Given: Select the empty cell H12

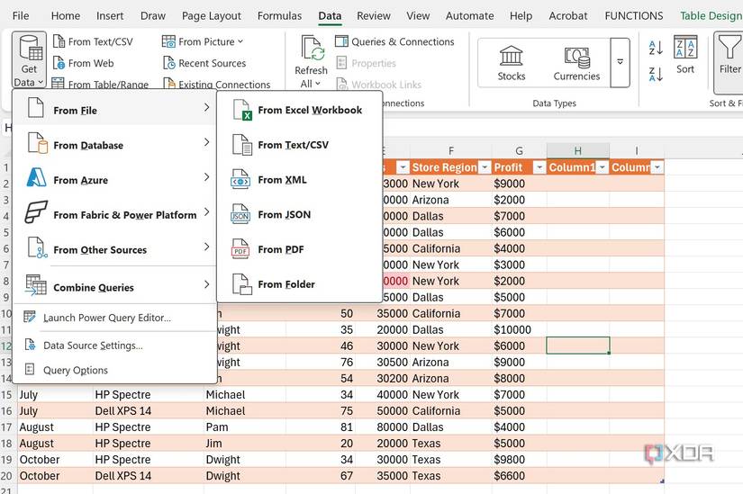Looking at the screenshot, I should tap(577, 346).
